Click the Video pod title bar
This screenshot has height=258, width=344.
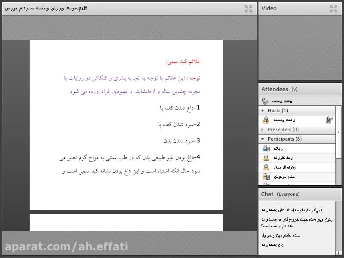pyautogui.click(x=269, y=8)
